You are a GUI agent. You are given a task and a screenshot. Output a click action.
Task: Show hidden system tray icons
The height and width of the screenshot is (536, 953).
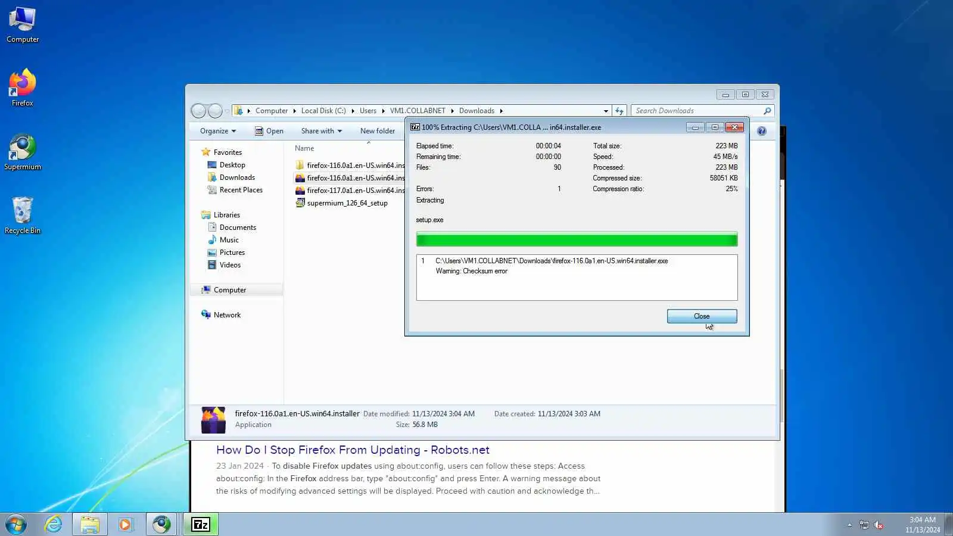(850, 525)
